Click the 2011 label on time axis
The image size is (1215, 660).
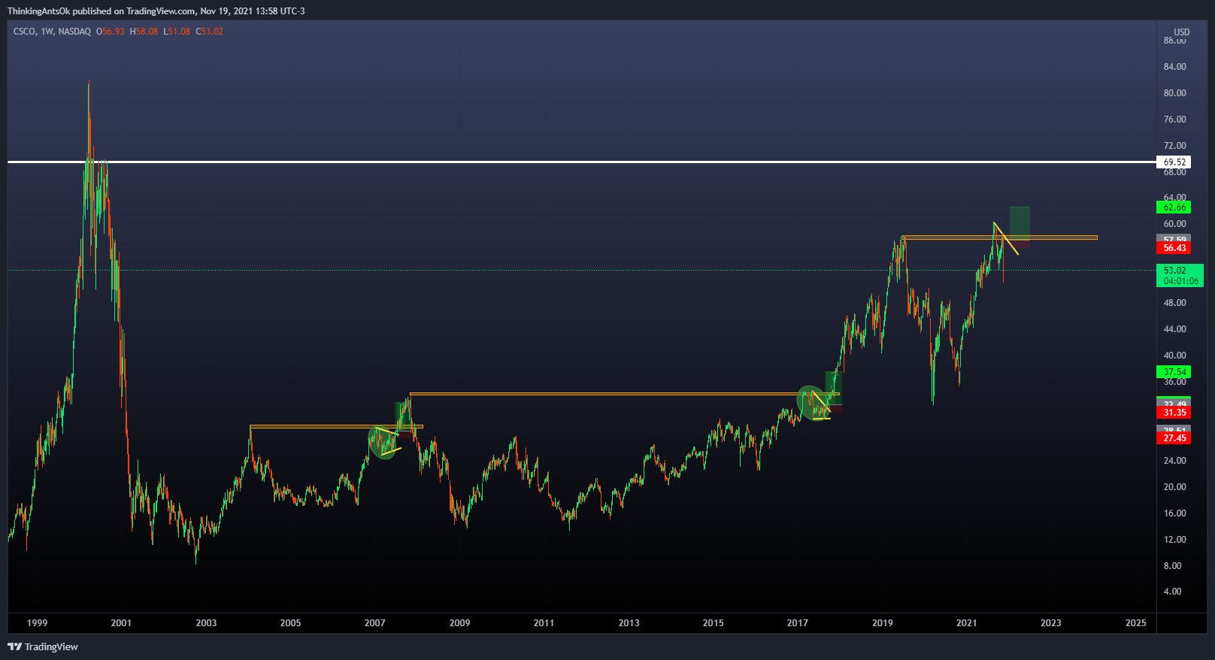[x=544, y=623]
